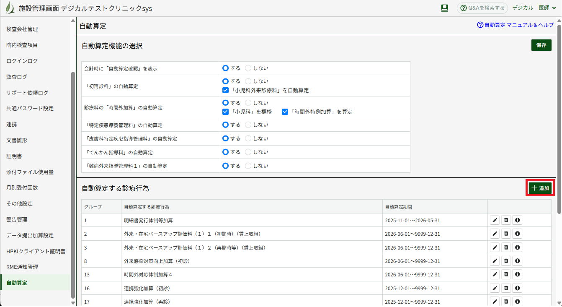Show info for 外来感染対策向上加算（初診） row
This screenshot has height=307, width=562.
pos(518,261)
